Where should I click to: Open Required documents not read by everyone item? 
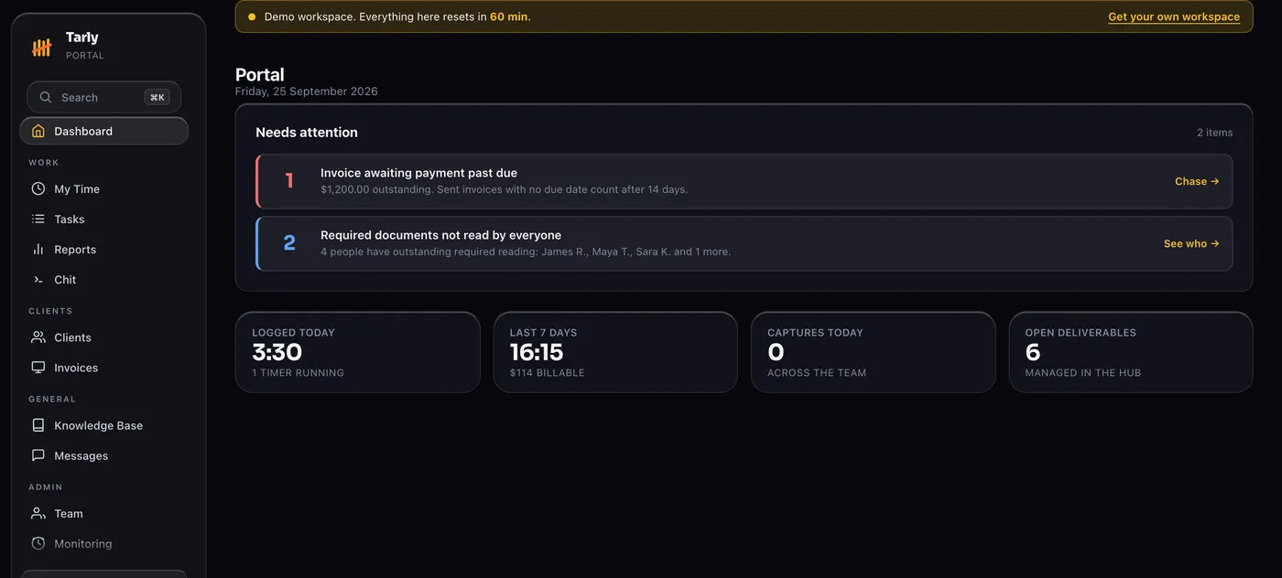pyautogui.click(x=744, y=243)
